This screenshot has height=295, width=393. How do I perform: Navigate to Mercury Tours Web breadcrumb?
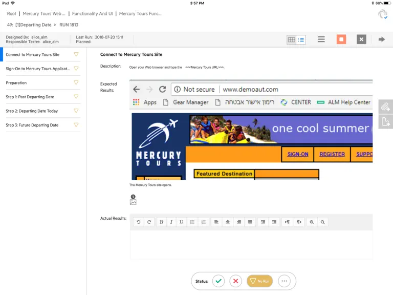tap(44, 14)
